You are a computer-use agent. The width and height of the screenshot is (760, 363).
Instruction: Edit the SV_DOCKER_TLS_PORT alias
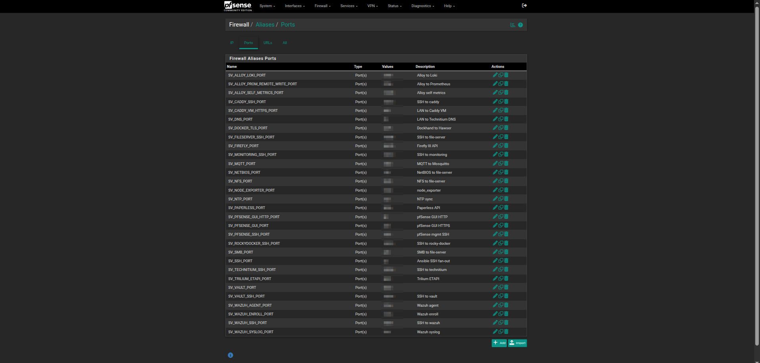click(x=495, y=128)
